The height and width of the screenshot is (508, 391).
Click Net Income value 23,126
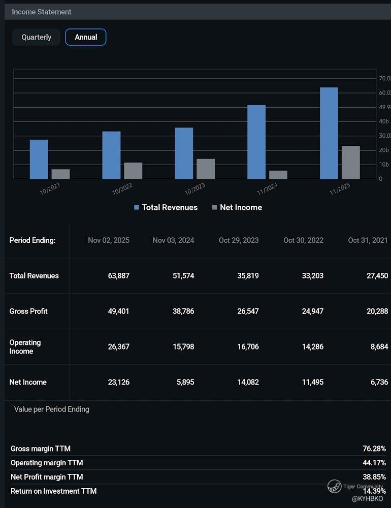coord(118,382)
